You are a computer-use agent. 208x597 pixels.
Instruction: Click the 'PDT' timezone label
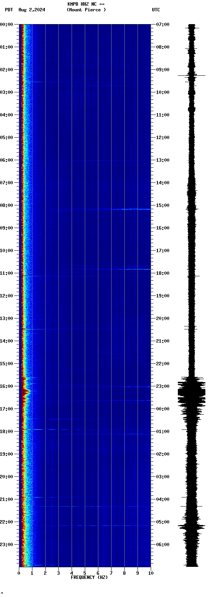click(9, 10)
